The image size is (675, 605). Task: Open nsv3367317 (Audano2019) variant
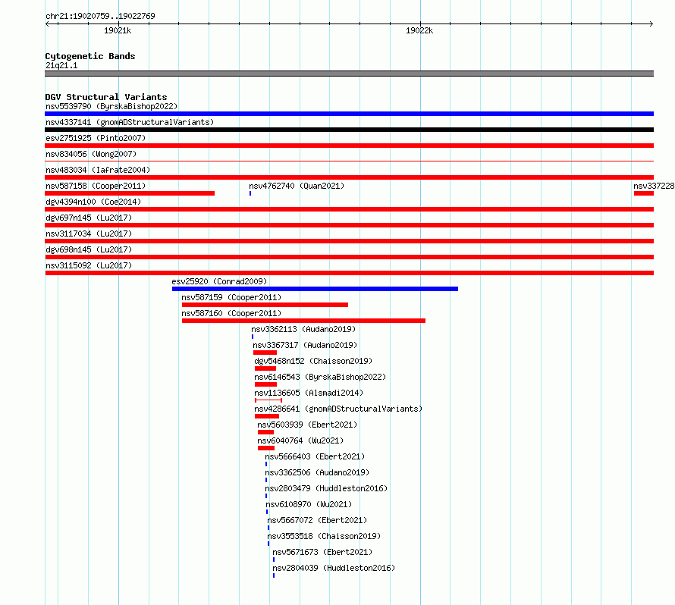[x=305, y=345]
